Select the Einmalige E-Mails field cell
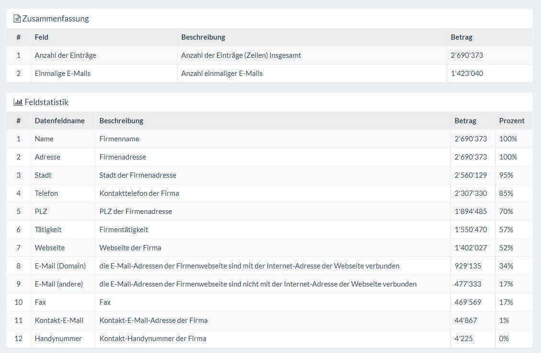Screen dimensions: 541x353 click(63, 74)
